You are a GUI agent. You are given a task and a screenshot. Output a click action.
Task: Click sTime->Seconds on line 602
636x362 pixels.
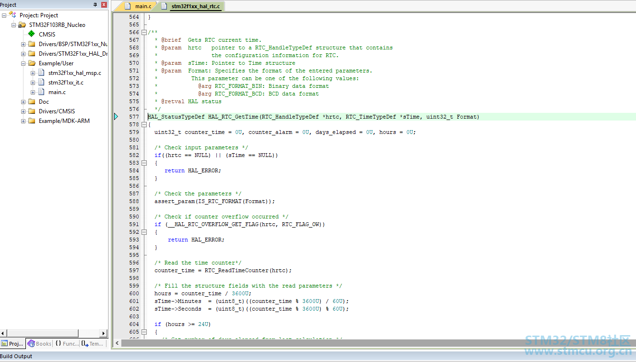pyautogui.click(x=178, y=309)
